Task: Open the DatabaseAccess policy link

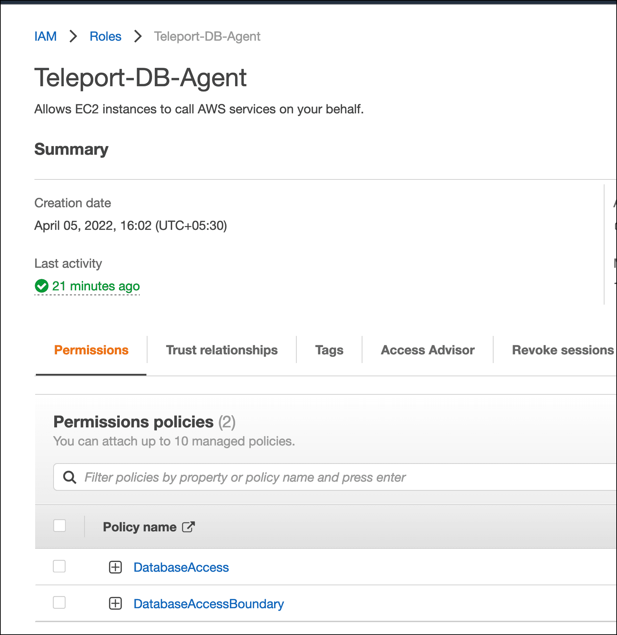Action: pyautogui.click(x=181, y=567)
